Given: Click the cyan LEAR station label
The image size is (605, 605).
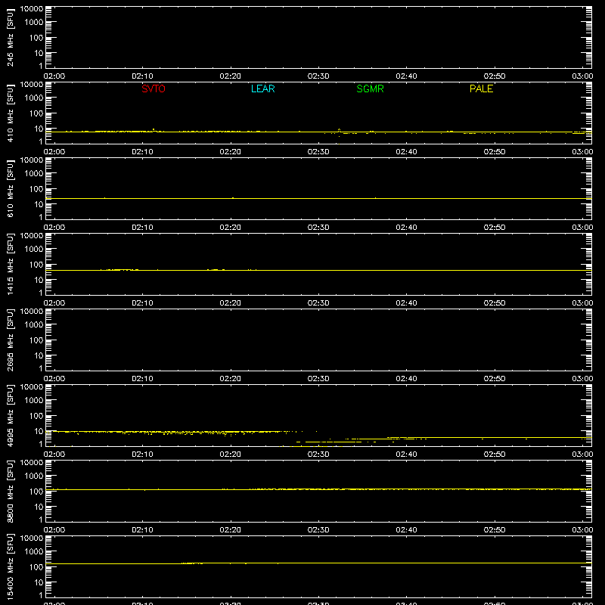Looking at the screenshot, I should click(262, 88).
